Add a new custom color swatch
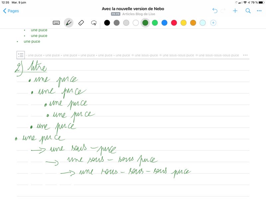This screenshot has width=266, height=199. (213, 23)
